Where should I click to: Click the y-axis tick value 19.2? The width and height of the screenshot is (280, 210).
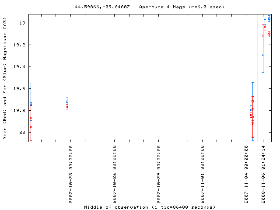point(19,45)
